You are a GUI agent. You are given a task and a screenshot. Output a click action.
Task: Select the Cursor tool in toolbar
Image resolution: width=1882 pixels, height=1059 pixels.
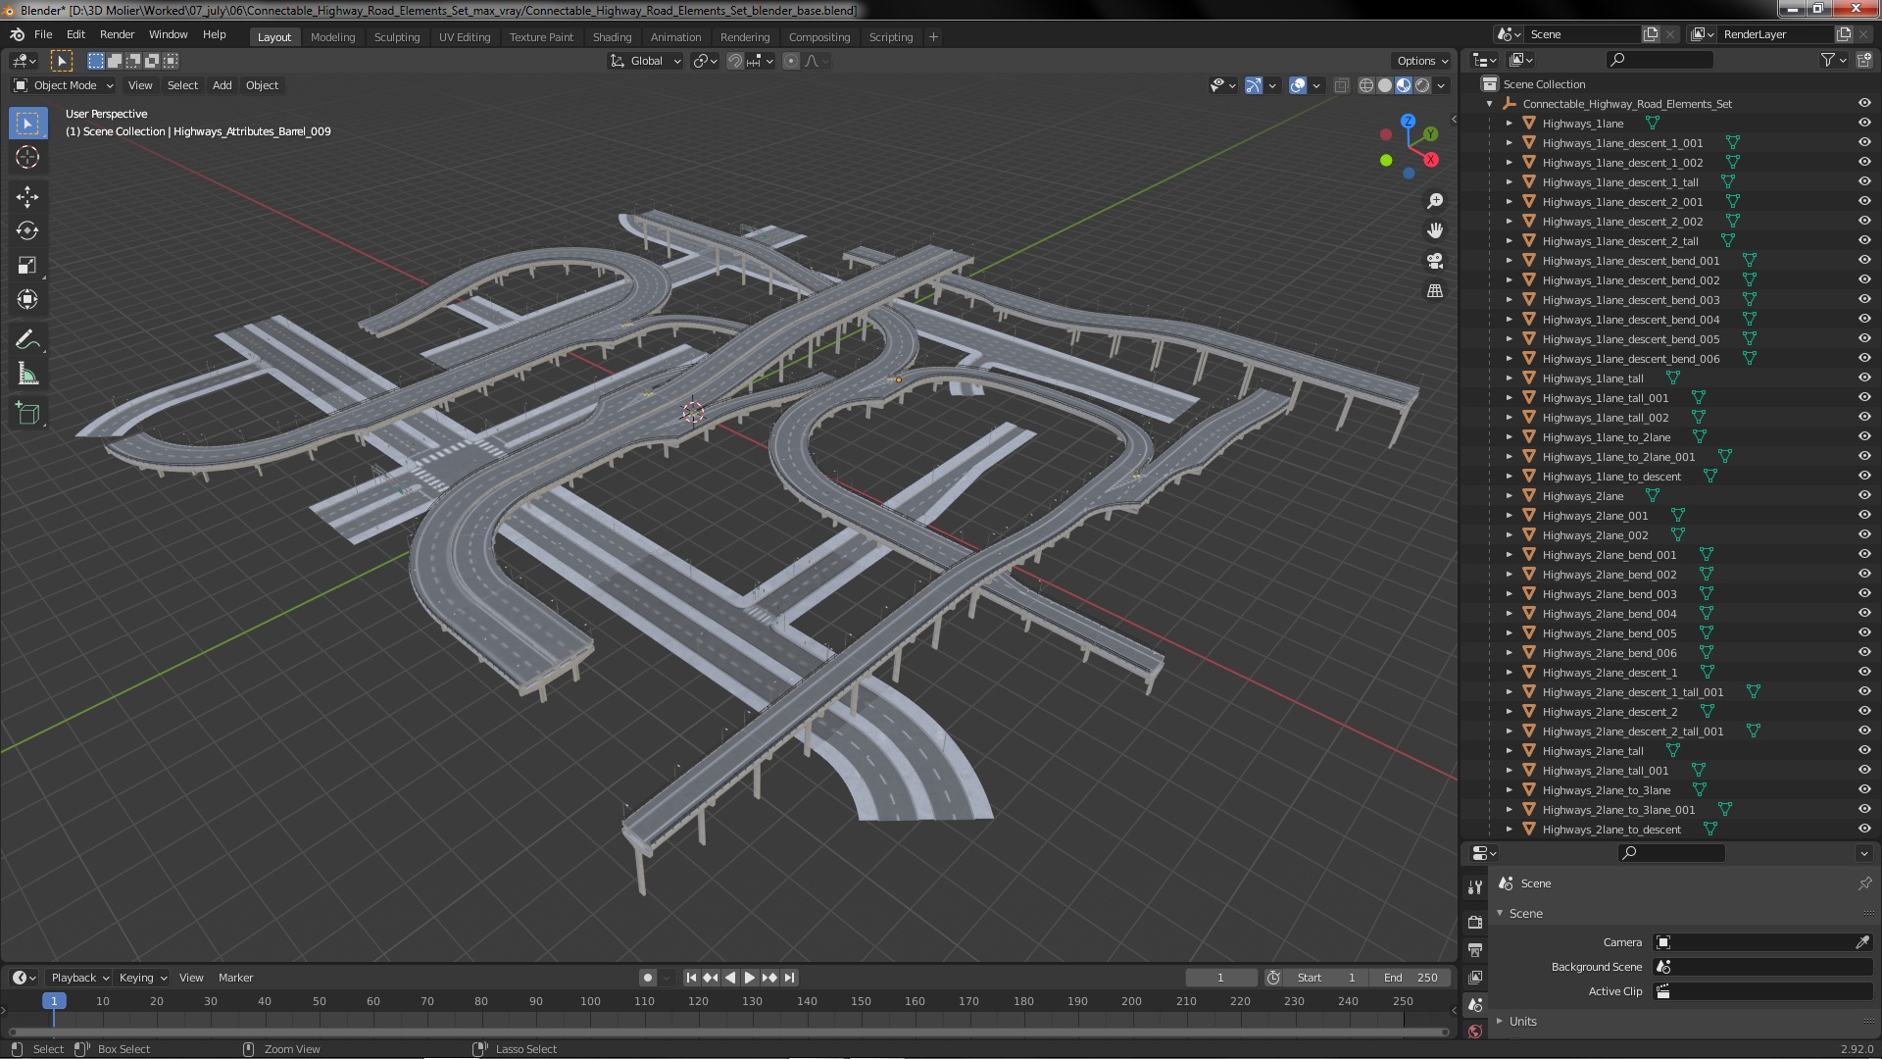pyautogui.click(x=27, y=157)
